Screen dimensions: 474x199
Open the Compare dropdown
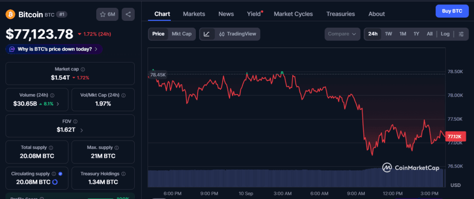342,34
